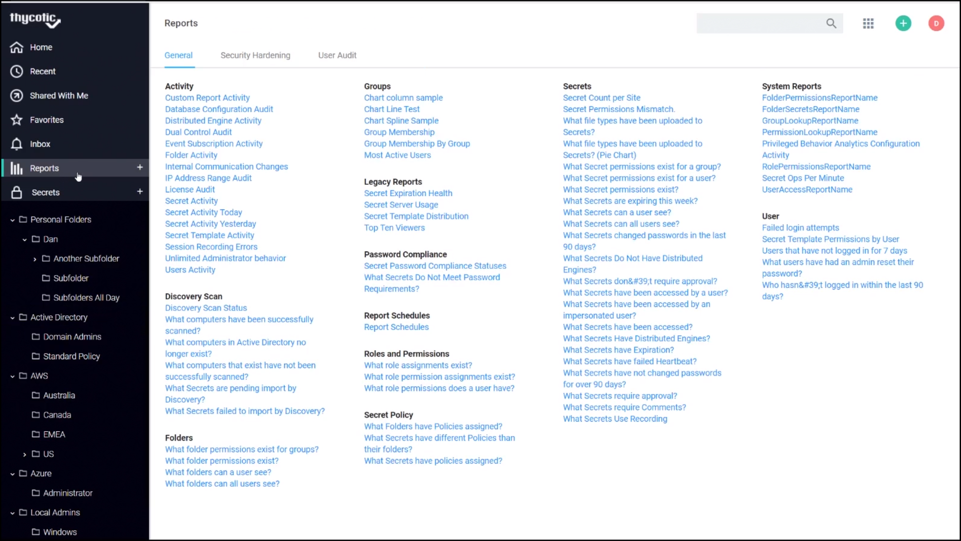
Task: Open Favorites via the star icon
Action: tap(16, 120)
